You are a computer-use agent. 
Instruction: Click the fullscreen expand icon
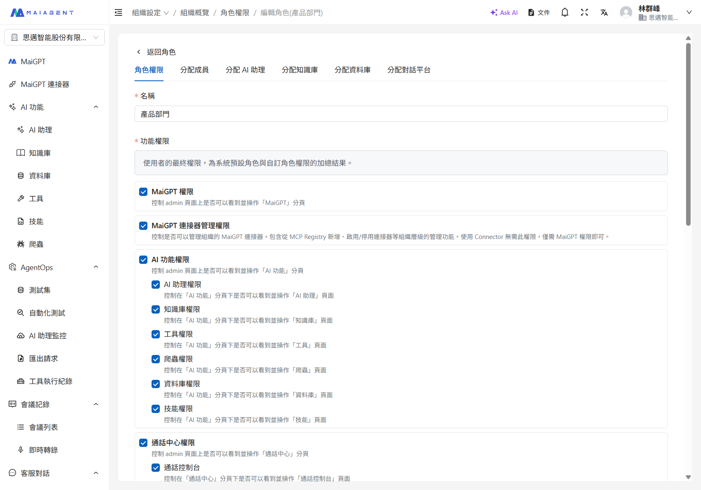coord(584,12)
